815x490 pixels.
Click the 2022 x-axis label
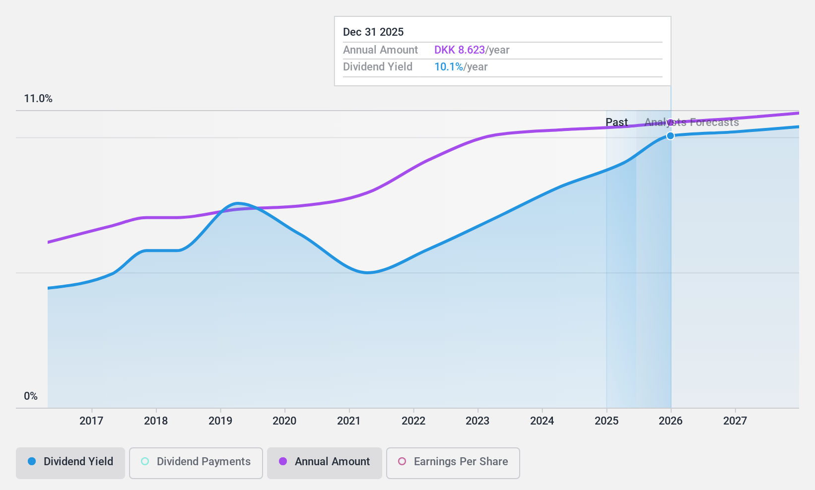coord(413,421)
